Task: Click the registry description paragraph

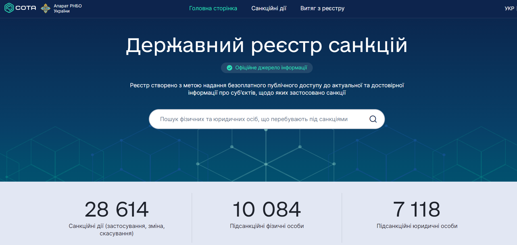Action: tap(267, 89)
